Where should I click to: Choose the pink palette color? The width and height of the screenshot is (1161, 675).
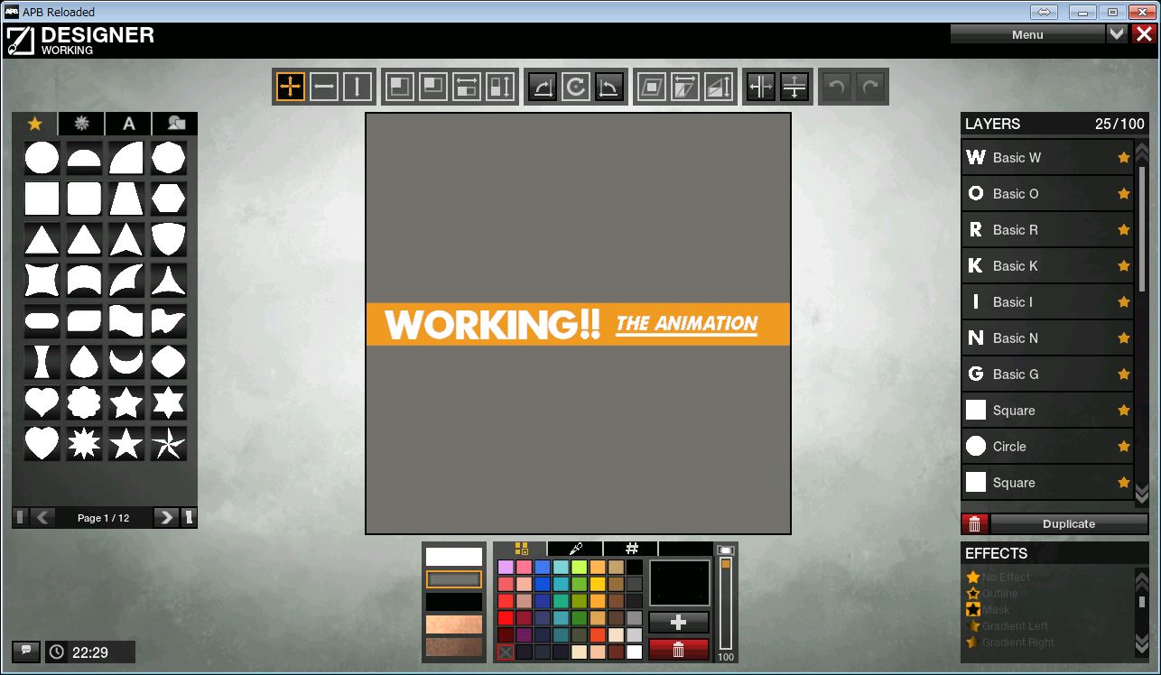coord(524,567)
